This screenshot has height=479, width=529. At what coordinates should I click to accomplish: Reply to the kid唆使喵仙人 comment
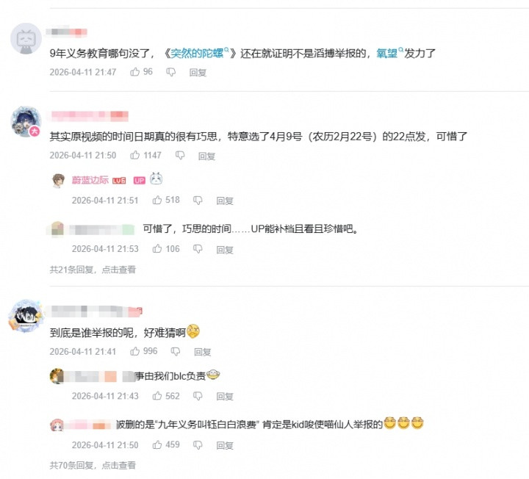pos(225,445)
